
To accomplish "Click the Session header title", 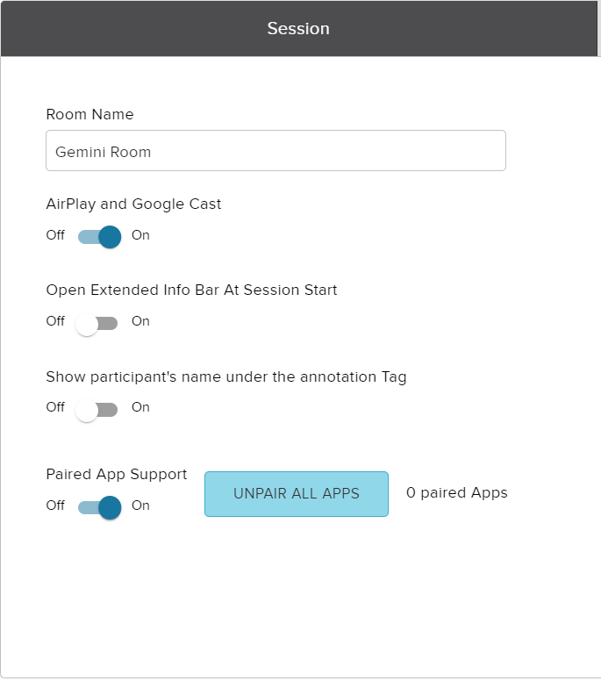I will 298,29.
